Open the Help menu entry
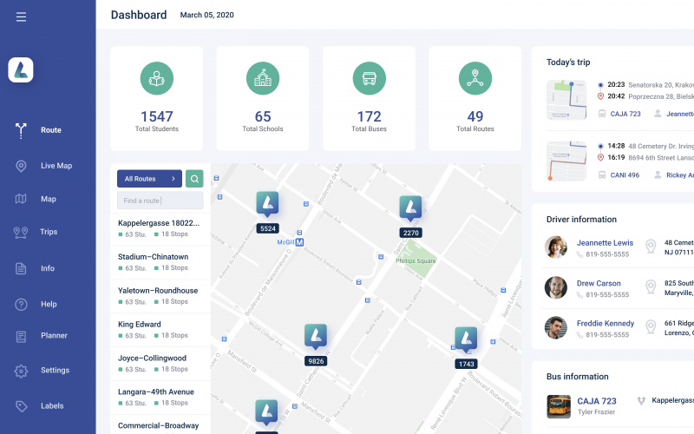Image resolution: width=694 pixels, height=434 pixels. coord(49,304)
